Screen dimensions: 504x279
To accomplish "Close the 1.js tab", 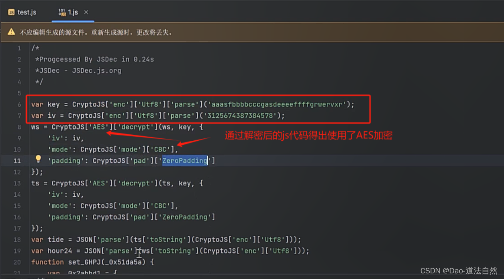I will (x=86, y=12).
